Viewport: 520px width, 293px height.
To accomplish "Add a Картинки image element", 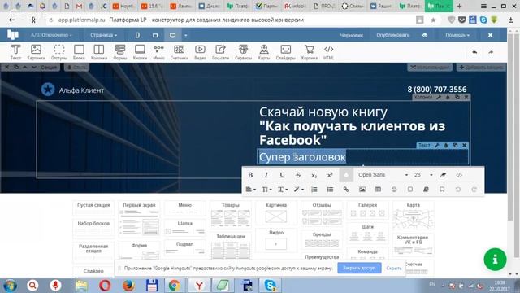I will pyautogui.click(x=36, y=52).
